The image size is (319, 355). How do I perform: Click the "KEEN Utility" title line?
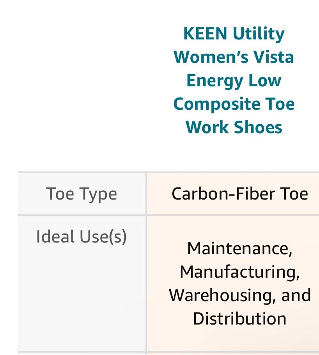coord(234,34)
